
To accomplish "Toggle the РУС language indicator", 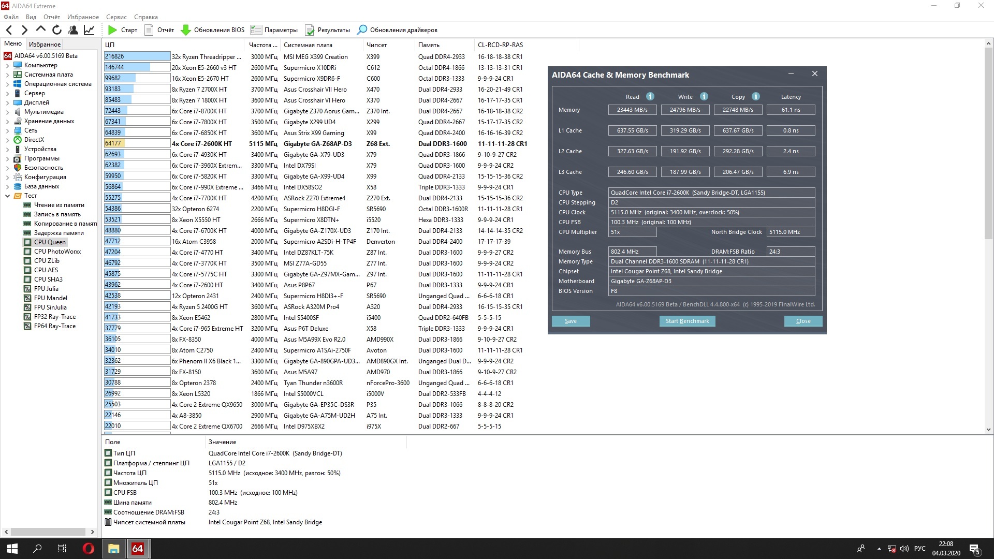I will tap(920, 549).
